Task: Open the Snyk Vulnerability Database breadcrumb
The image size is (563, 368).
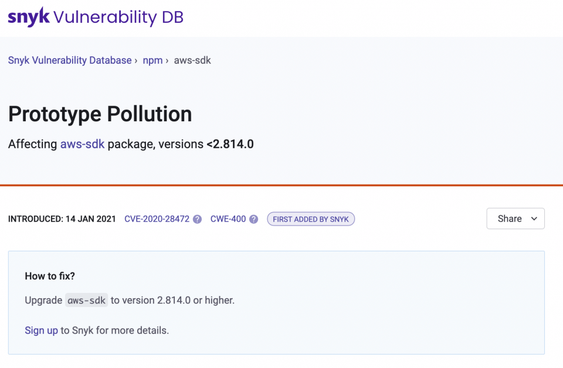Action: pos(69,60)
